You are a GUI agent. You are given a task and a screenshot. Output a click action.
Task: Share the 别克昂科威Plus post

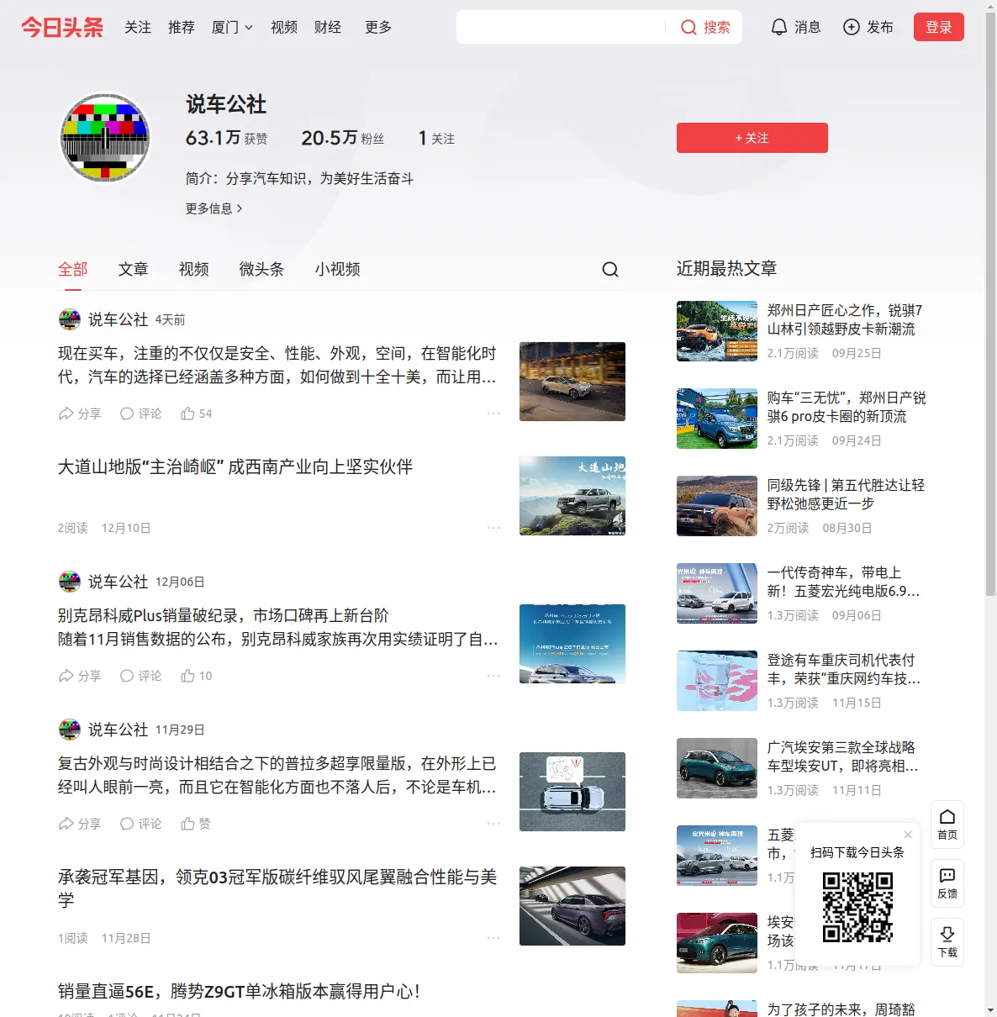pyautogui.click(x=80, y=676)
